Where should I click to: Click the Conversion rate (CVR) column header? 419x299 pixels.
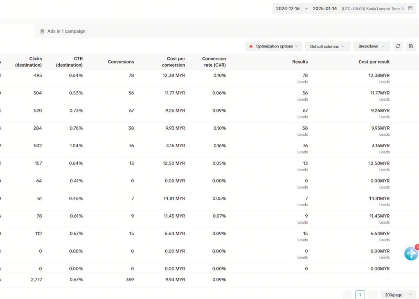pyautogui.click(x=214, y=62)
